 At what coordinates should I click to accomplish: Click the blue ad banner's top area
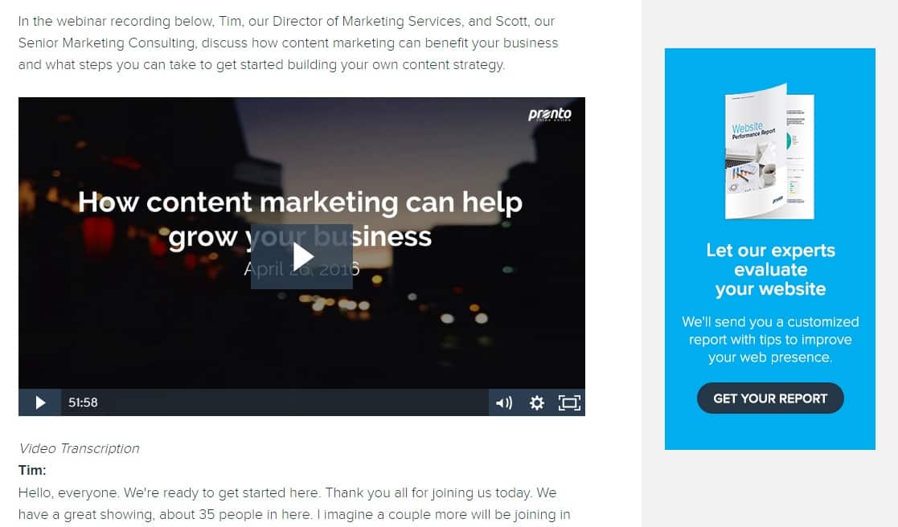pyautogui.click(x=769, y=64)
